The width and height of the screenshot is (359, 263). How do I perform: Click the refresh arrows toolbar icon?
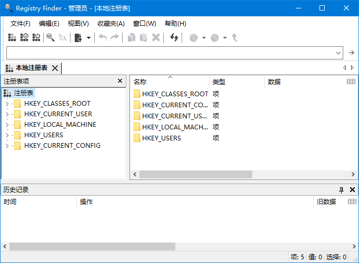pos(174,37)
